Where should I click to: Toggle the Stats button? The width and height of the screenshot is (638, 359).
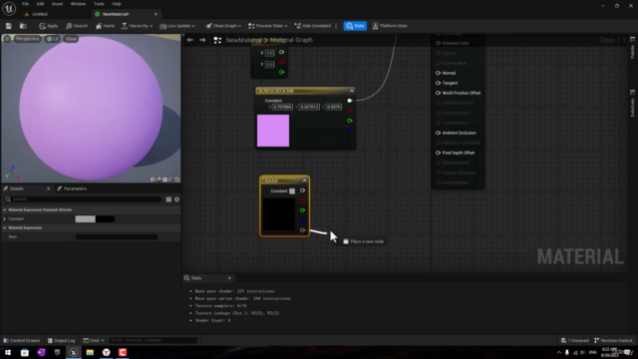tap(355, 26)
